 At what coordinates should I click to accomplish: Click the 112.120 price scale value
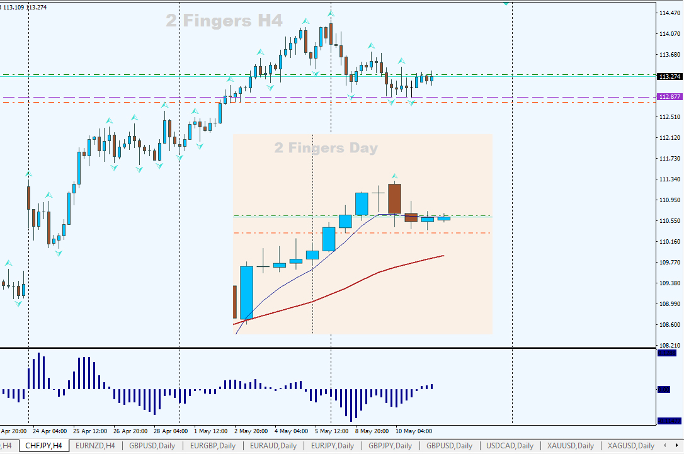[x=670, y=138]
